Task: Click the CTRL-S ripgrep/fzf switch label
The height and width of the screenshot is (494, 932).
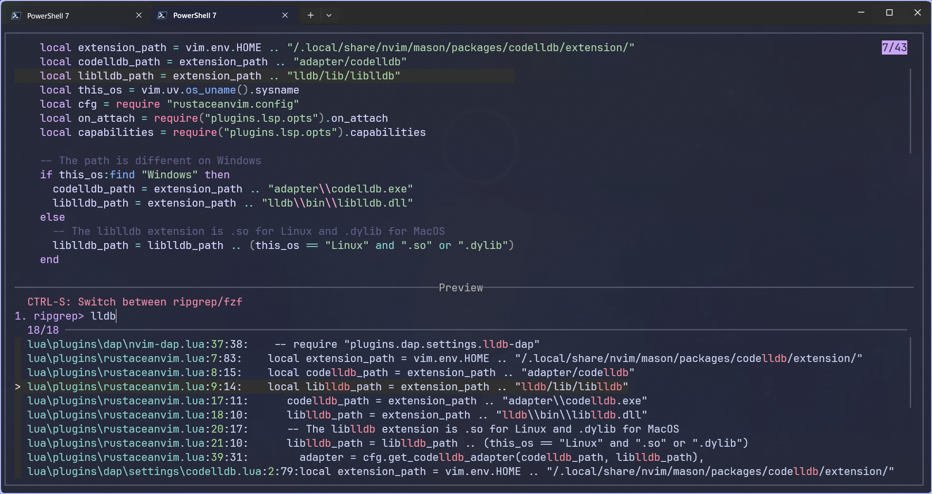Action: pyautogui.click(x=135, y=302)
